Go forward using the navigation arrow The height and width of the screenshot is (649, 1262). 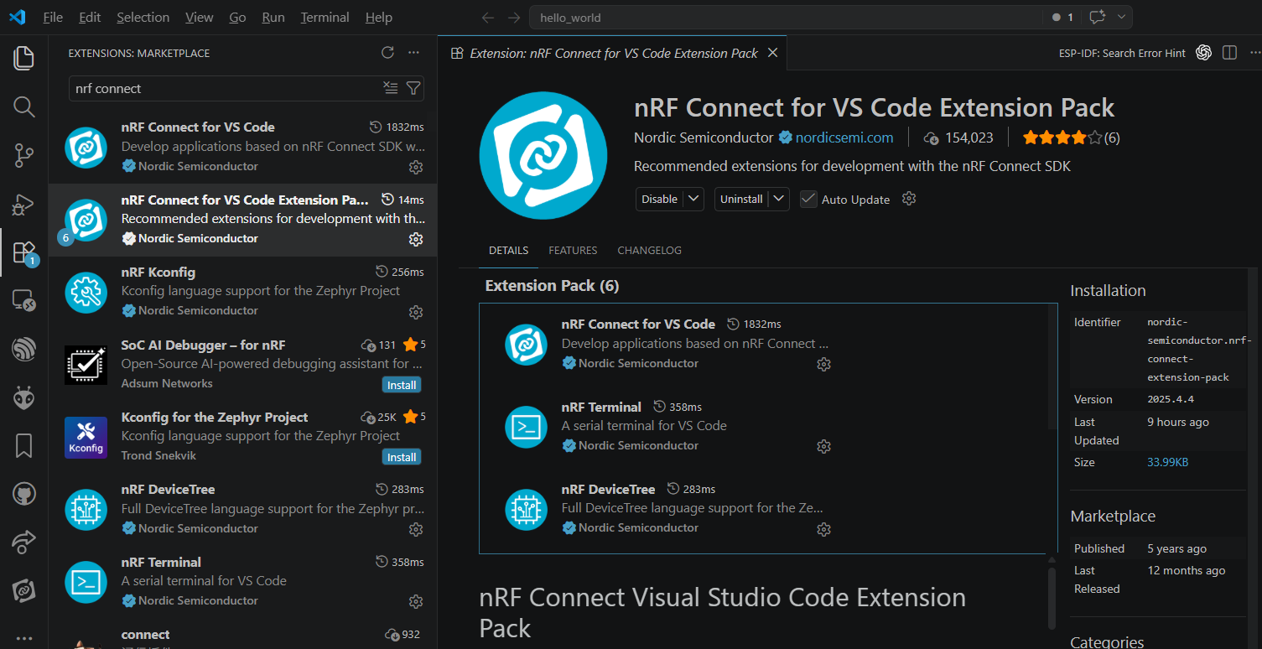point(514,18)
